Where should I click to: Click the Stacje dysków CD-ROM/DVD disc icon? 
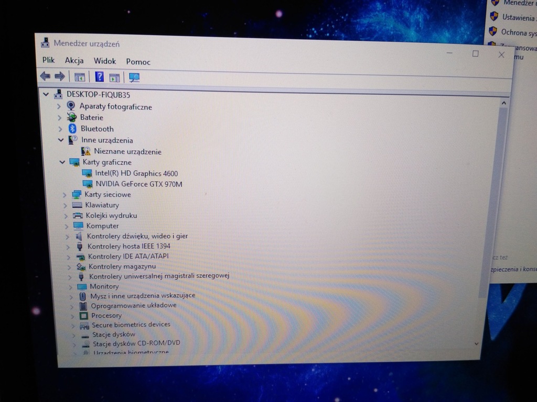(x=86, y=343)
